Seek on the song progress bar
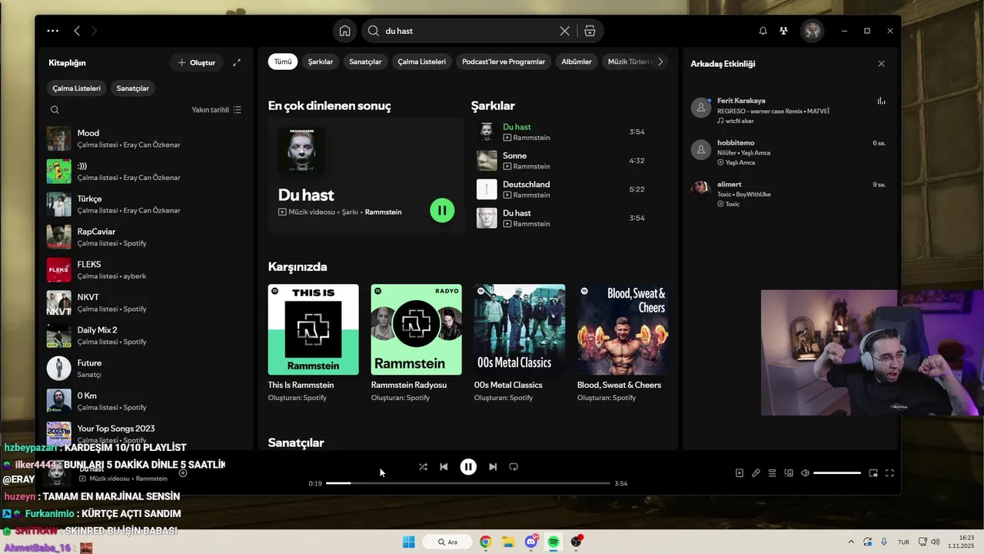The image size is (984, 554). 467,483
